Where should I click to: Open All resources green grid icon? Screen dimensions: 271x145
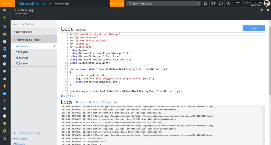(5, 34)
